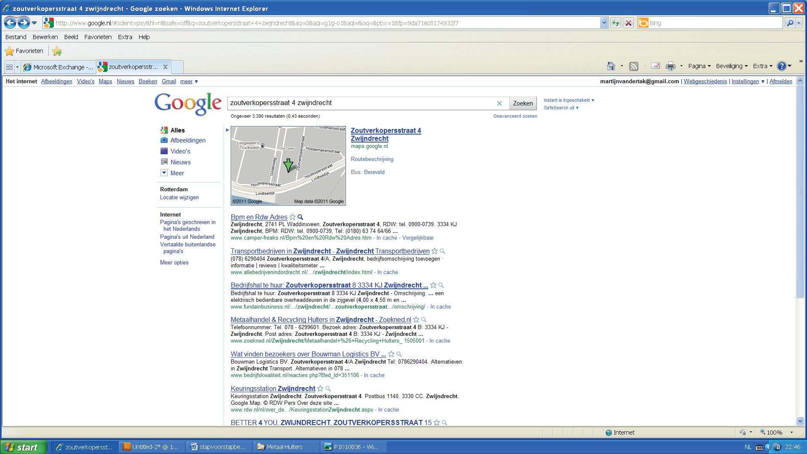Image resolution: width=807 pixels, height=454 pixels.
Task: Open the Beeld menu
Action: click(71, 37)
